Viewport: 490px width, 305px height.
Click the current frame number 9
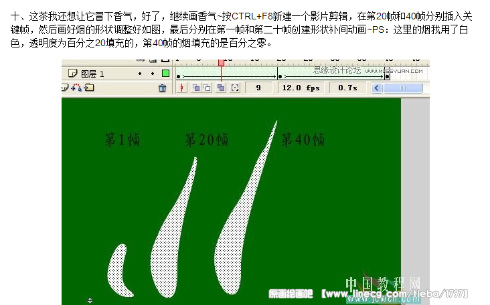(x=258, y=88)
